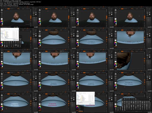This screenshot has width=152, height=113.
Task: Open the URL link in the header text
Action: (9, 6)
